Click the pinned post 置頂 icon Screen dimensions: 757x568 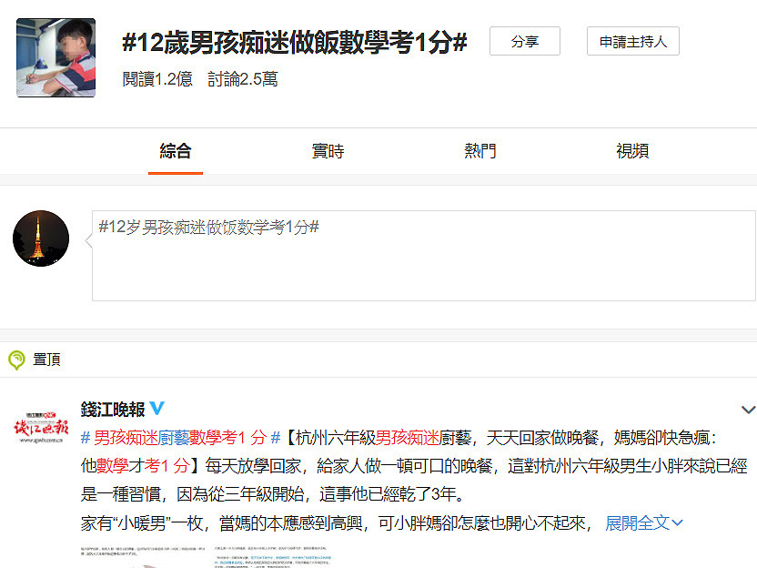click(x=16, y=360)
